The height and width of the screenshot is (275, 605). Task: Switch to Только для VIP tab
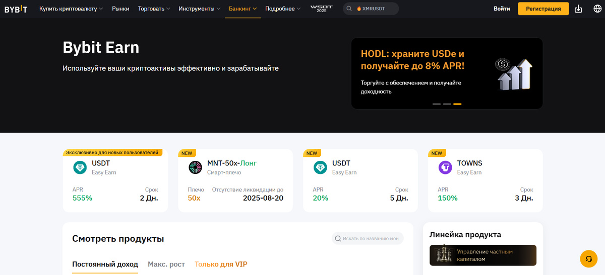221,264
